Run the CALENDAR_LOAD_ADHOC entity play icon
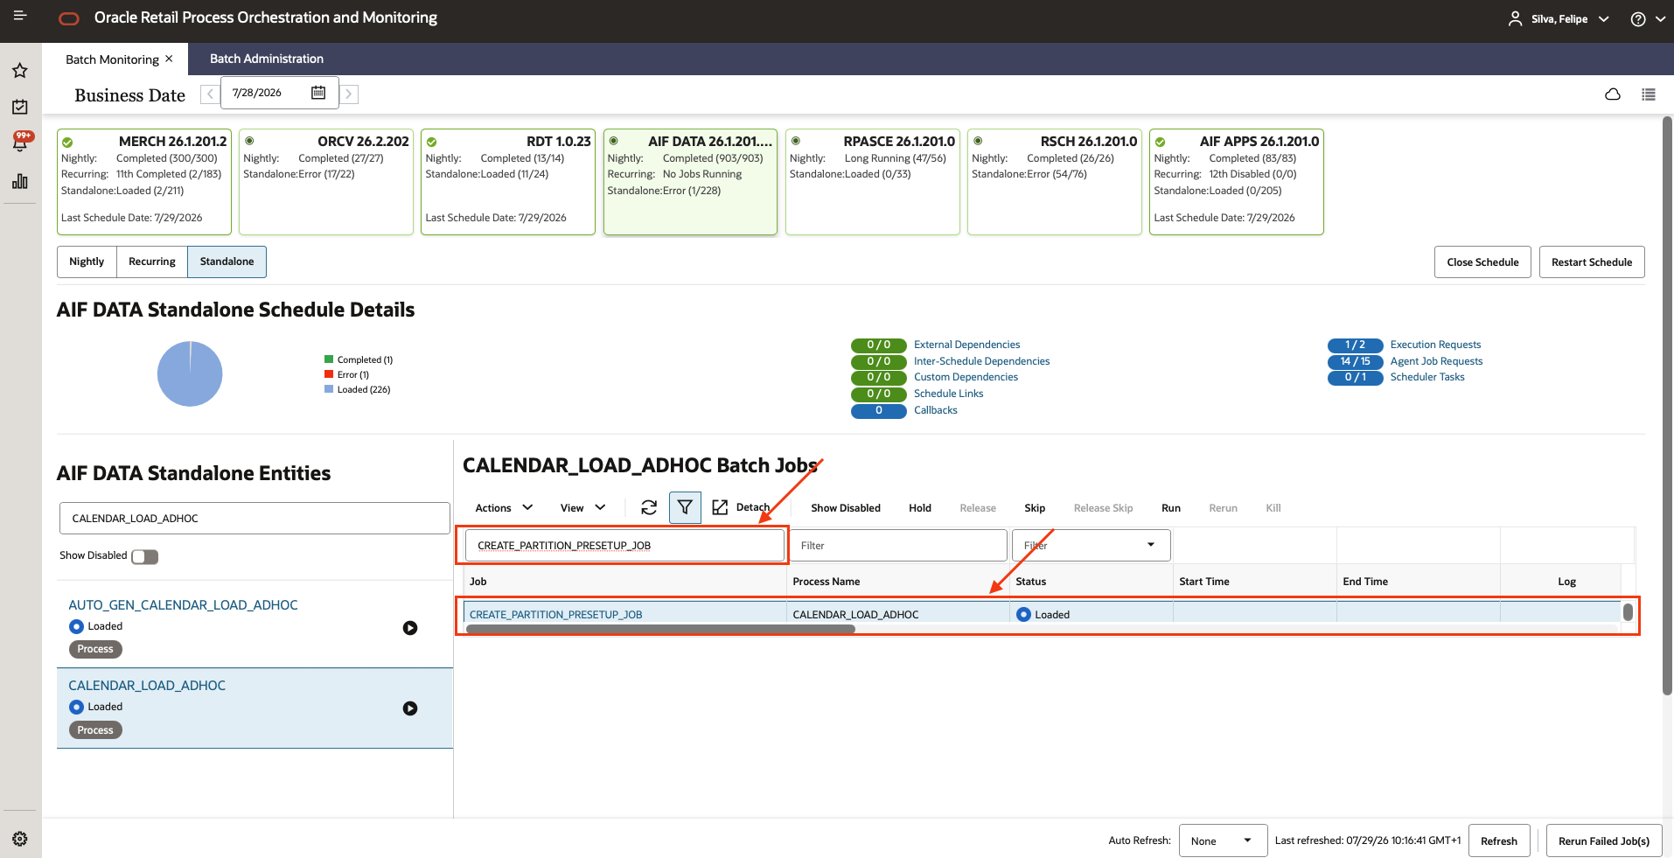Viewport: 1674px width, 858px height. point(410,708)
